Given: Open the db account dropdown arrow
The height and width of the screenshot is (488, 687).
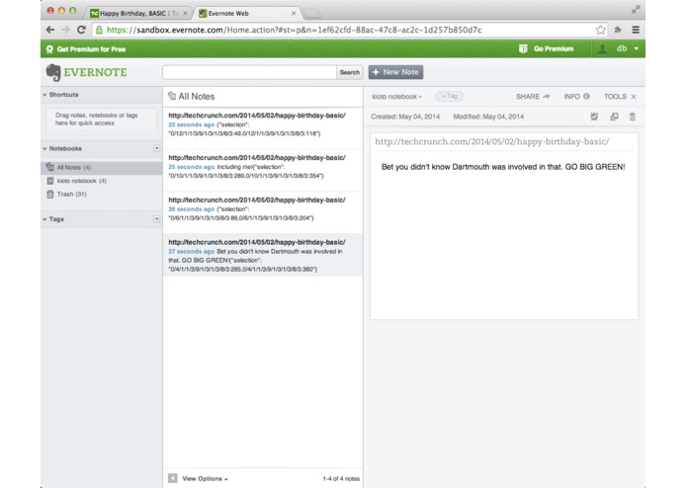Looking at the screenshot, I should [x=637, y=49].
